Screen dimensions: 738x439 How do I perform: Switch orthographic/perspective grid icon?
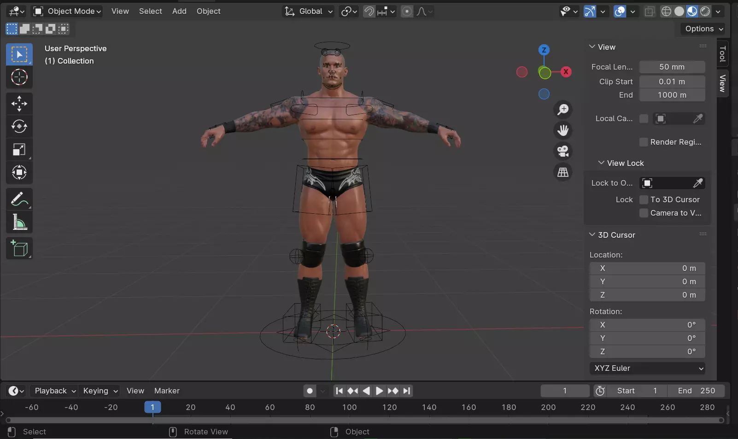[563, 172]
